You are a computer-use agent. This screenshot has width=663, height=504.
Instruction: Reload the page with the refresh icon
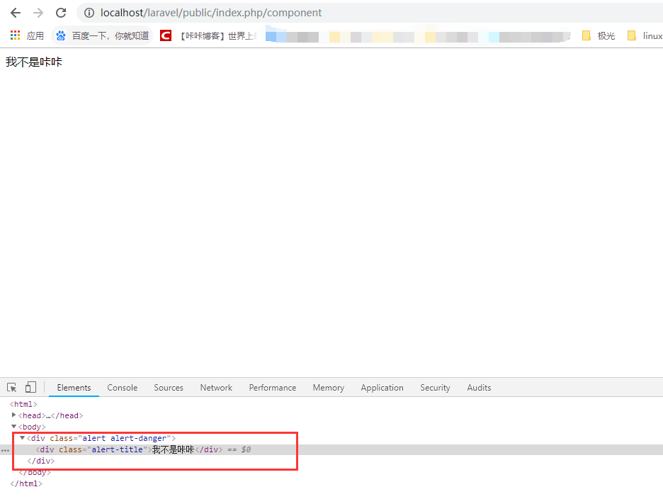[61, 13]
